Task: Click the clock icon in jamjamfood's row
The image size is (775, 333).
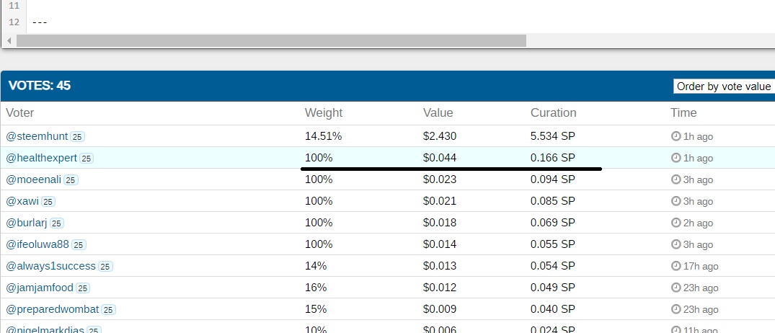Action: tap(676, 288)
